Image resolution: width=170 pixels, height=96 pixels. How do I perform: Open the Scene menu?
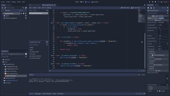point(3,2)
